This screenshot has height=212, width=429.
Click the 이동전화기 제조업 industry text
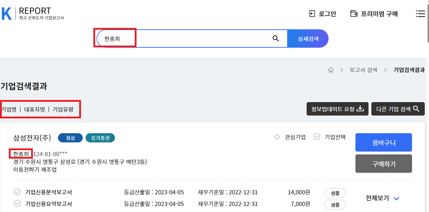click(35, 170)
